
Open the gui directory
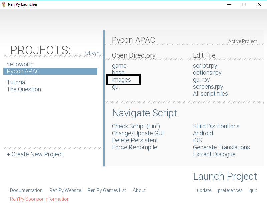(116, 87)
